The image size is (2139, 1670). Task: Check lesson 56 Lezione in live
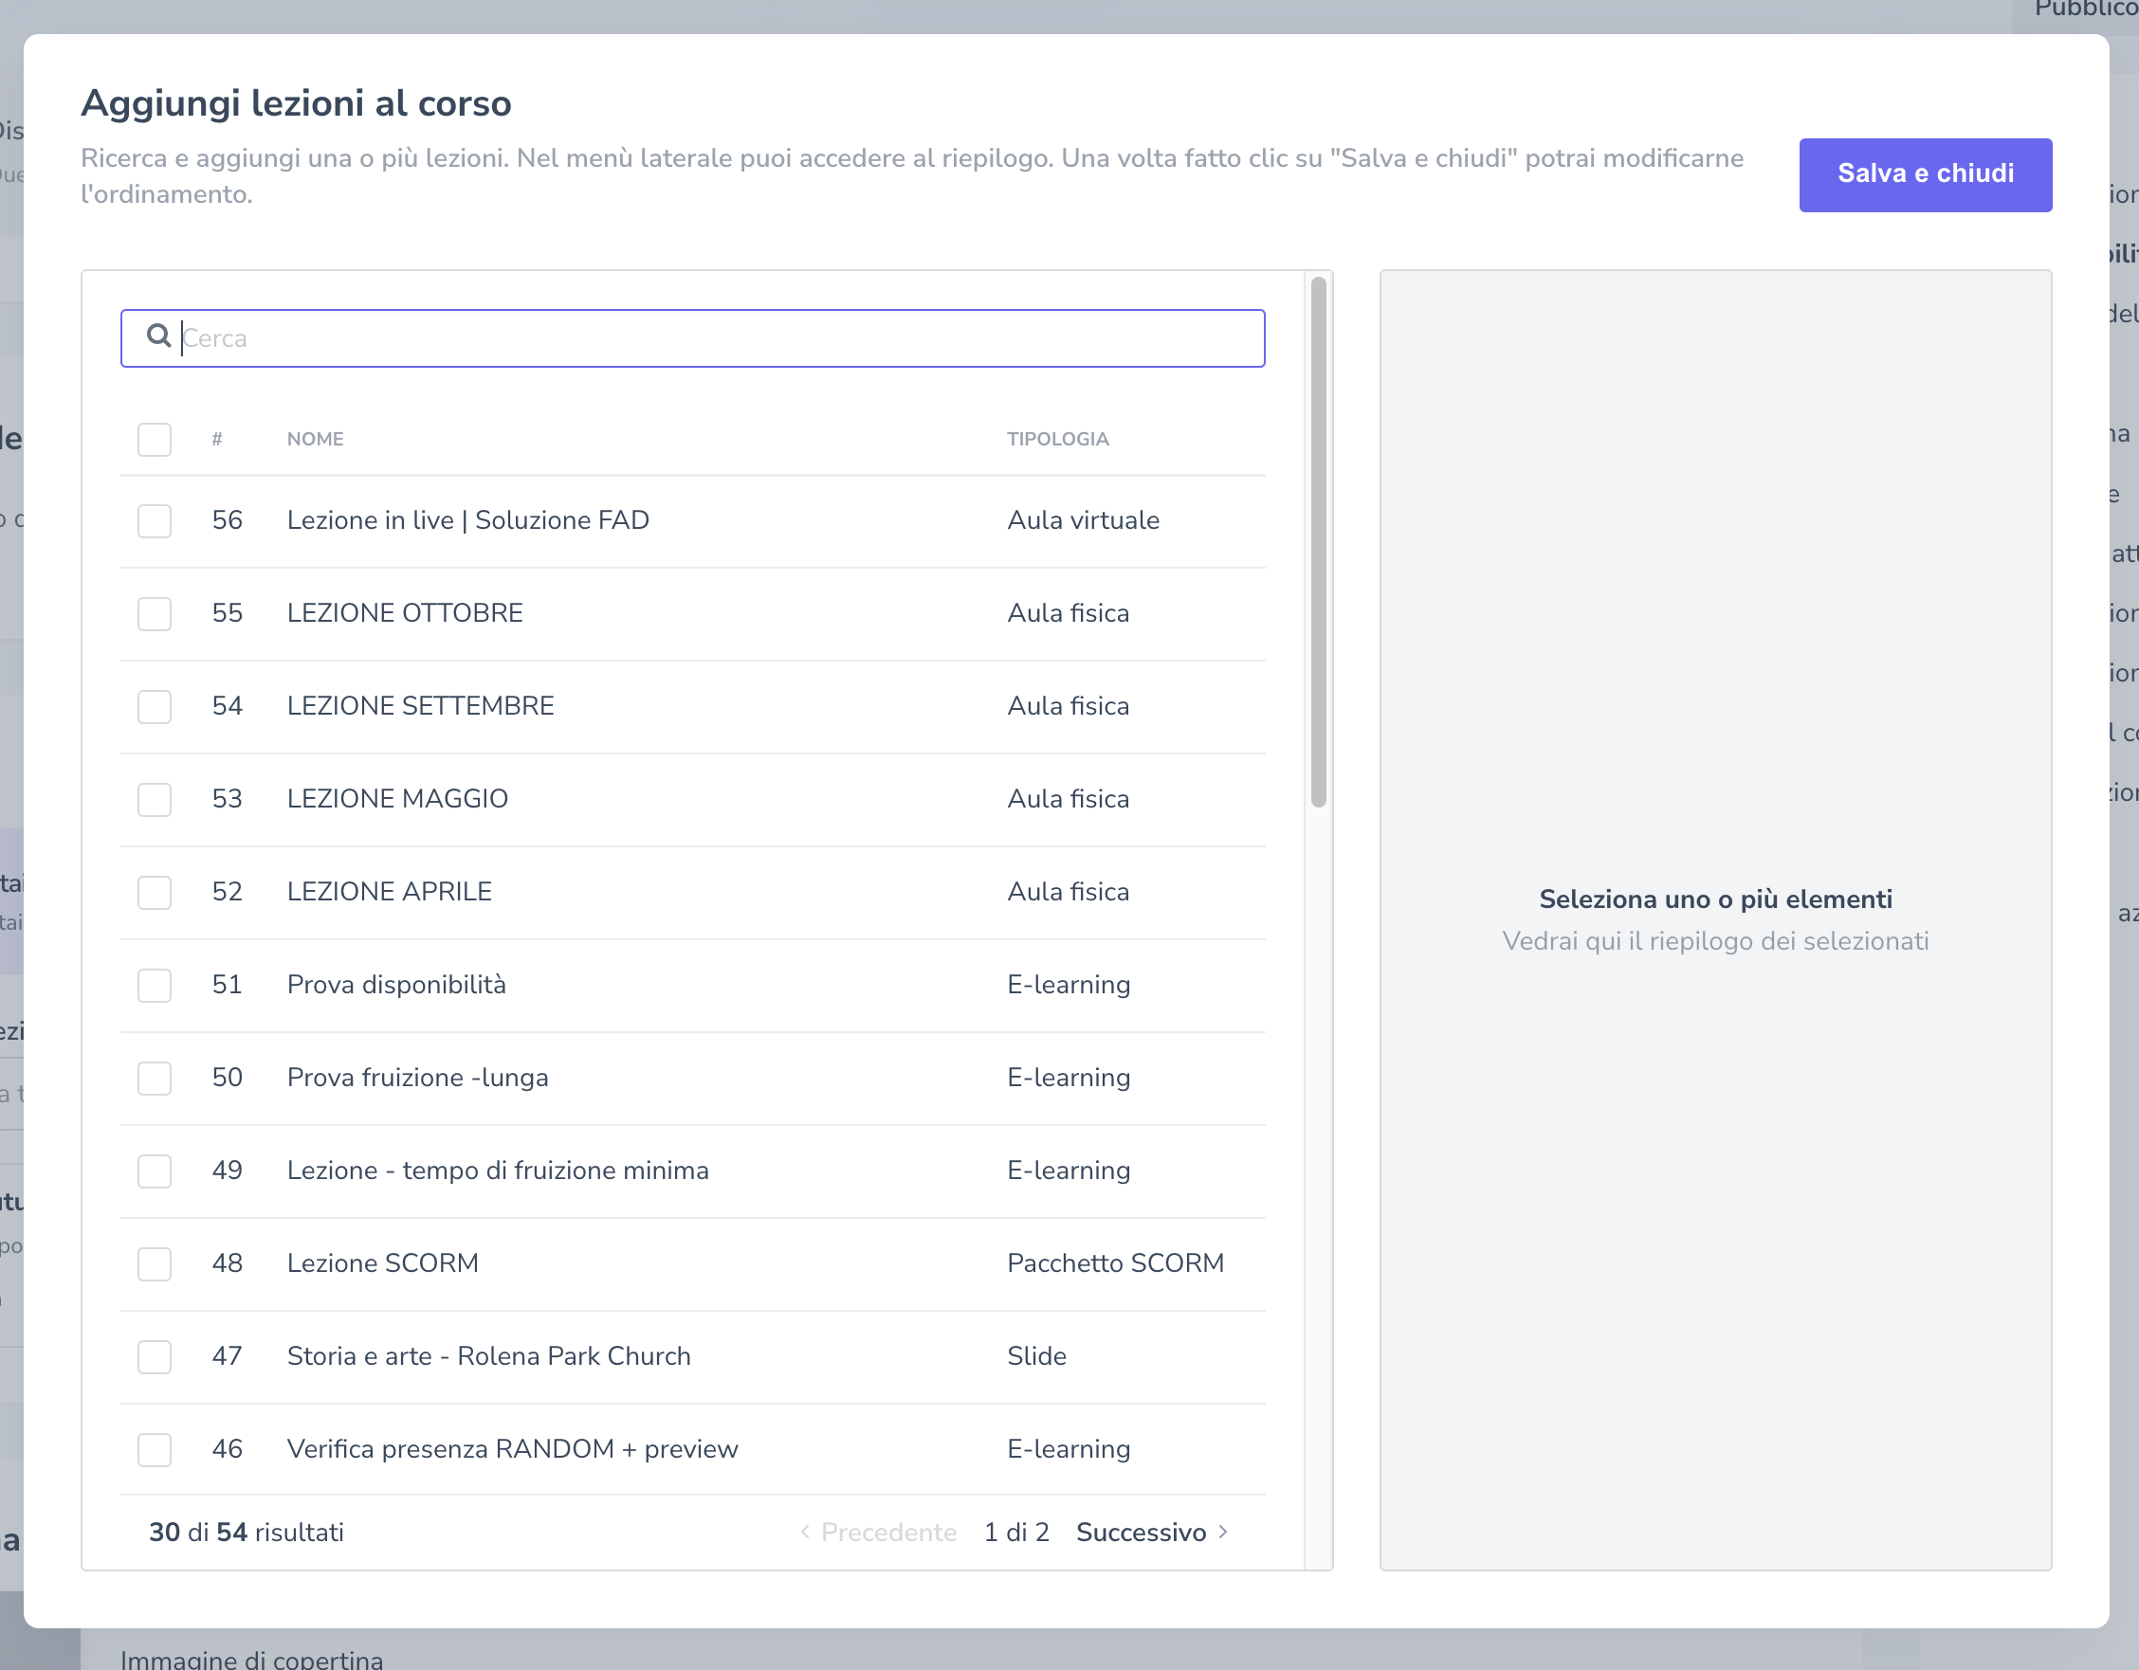[x=155, y=520]
